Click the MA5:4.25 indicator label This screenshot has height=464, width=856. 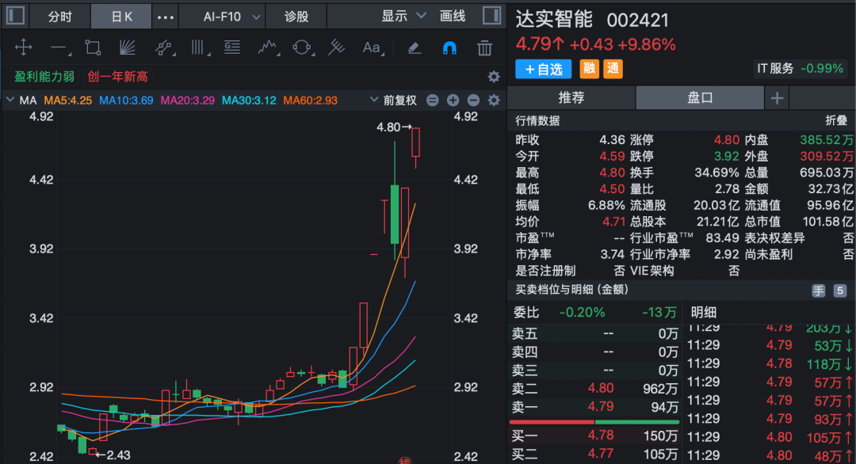[67, 101]
